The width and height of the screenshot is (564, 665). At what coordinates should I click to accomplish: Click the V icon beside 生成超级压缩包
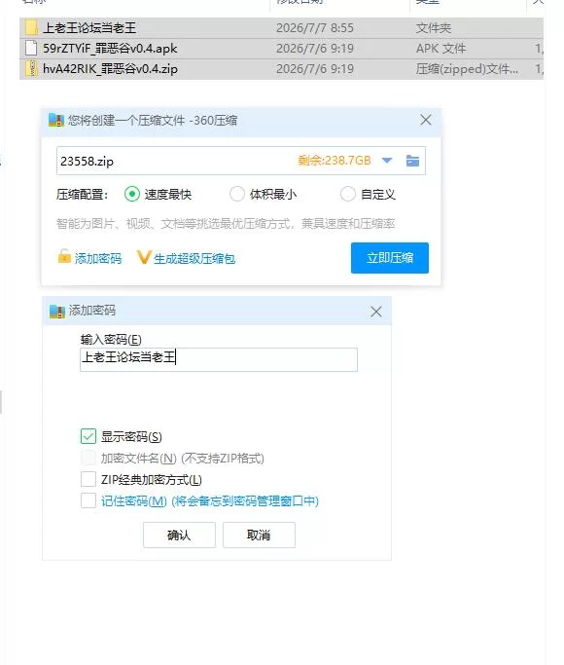tap(144, 257)
